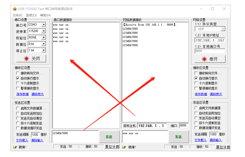Image resolution: width=245 pixels, height=157 pixels.
Task: Enable serial 十六进制显示 checkbox
Action: (x=18, y=83)
